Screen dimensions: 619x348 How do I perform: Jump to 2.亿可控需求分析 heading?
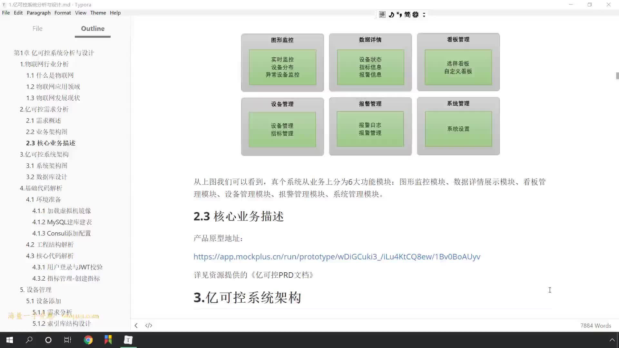point(44,109)
